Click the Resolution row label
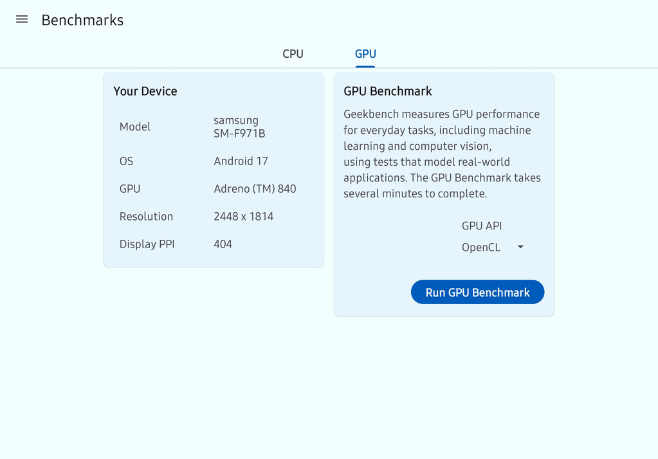 click(146, 217)
